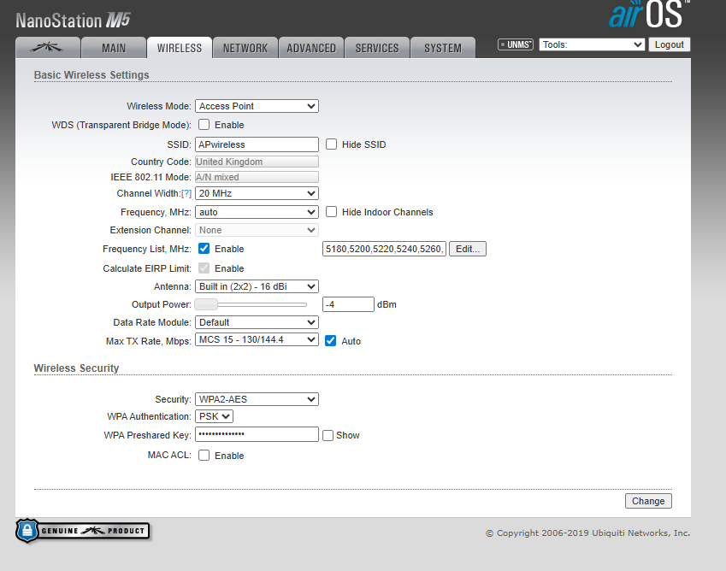Switch to the MAIN tab

point(114,48)
